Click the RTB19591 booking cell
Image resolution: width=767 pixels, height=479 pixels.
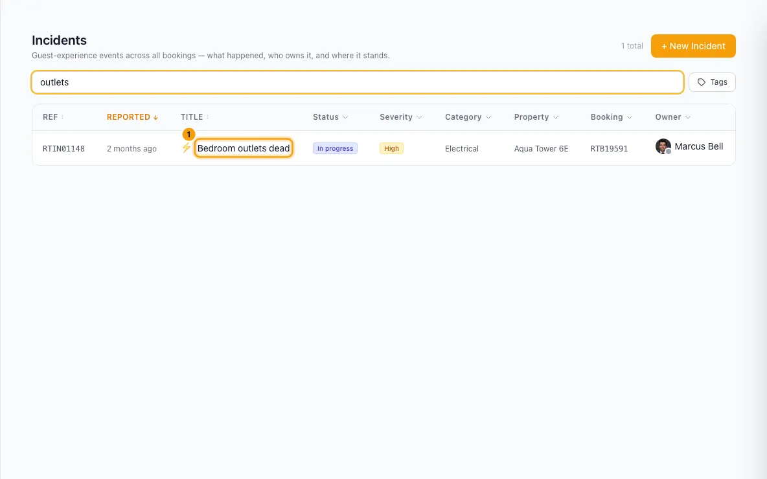point(609,149)
